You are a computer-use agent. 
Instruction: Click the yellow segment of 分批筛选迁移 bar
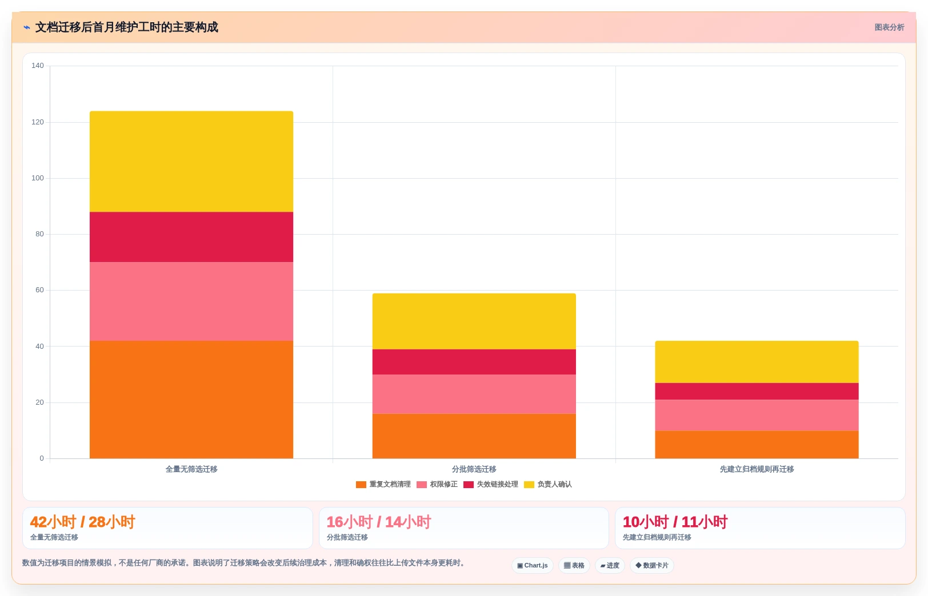pos(474,321)
